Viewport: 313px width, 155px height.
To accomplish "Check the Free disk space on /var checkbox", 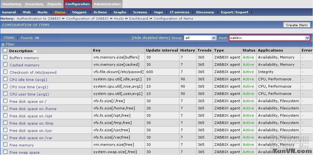I will [x=5, y=137].
